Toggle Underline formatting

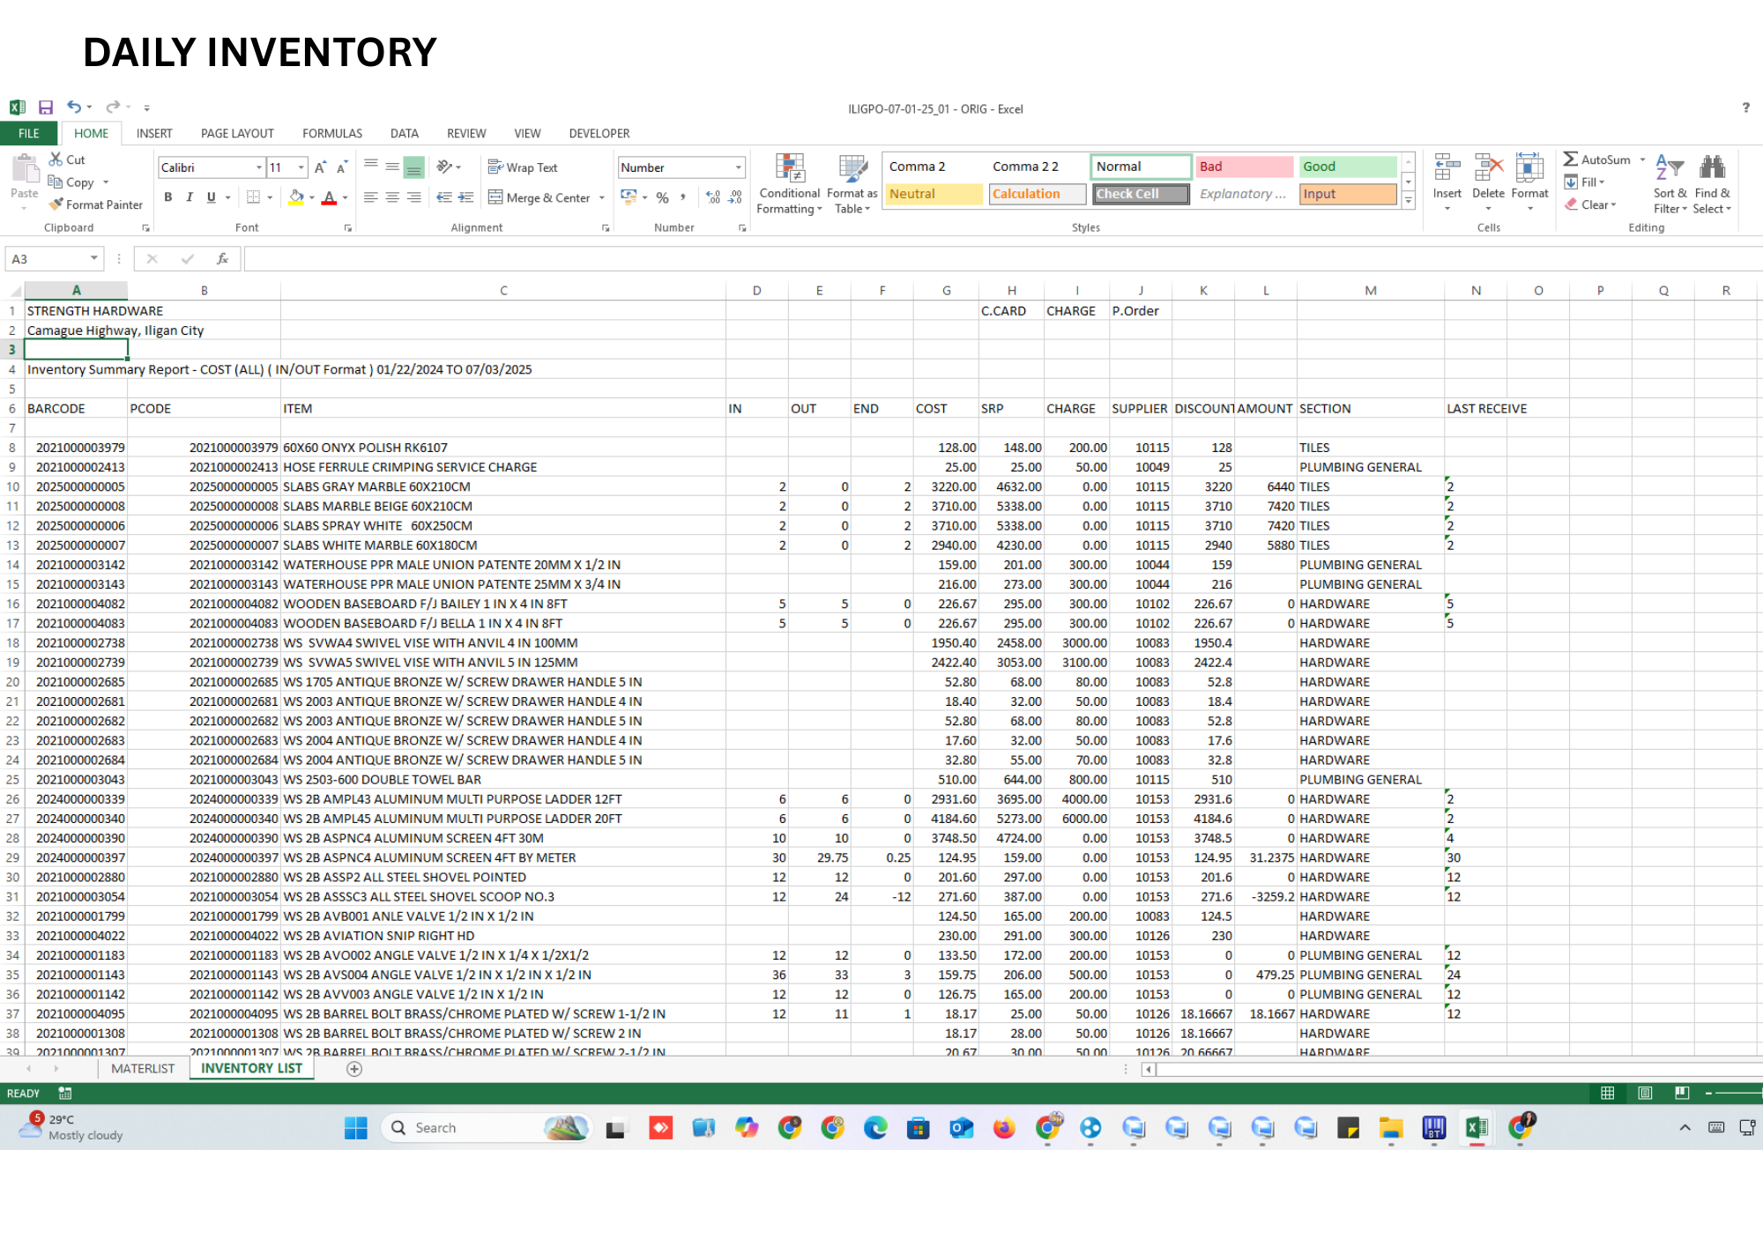pos(211,197)
